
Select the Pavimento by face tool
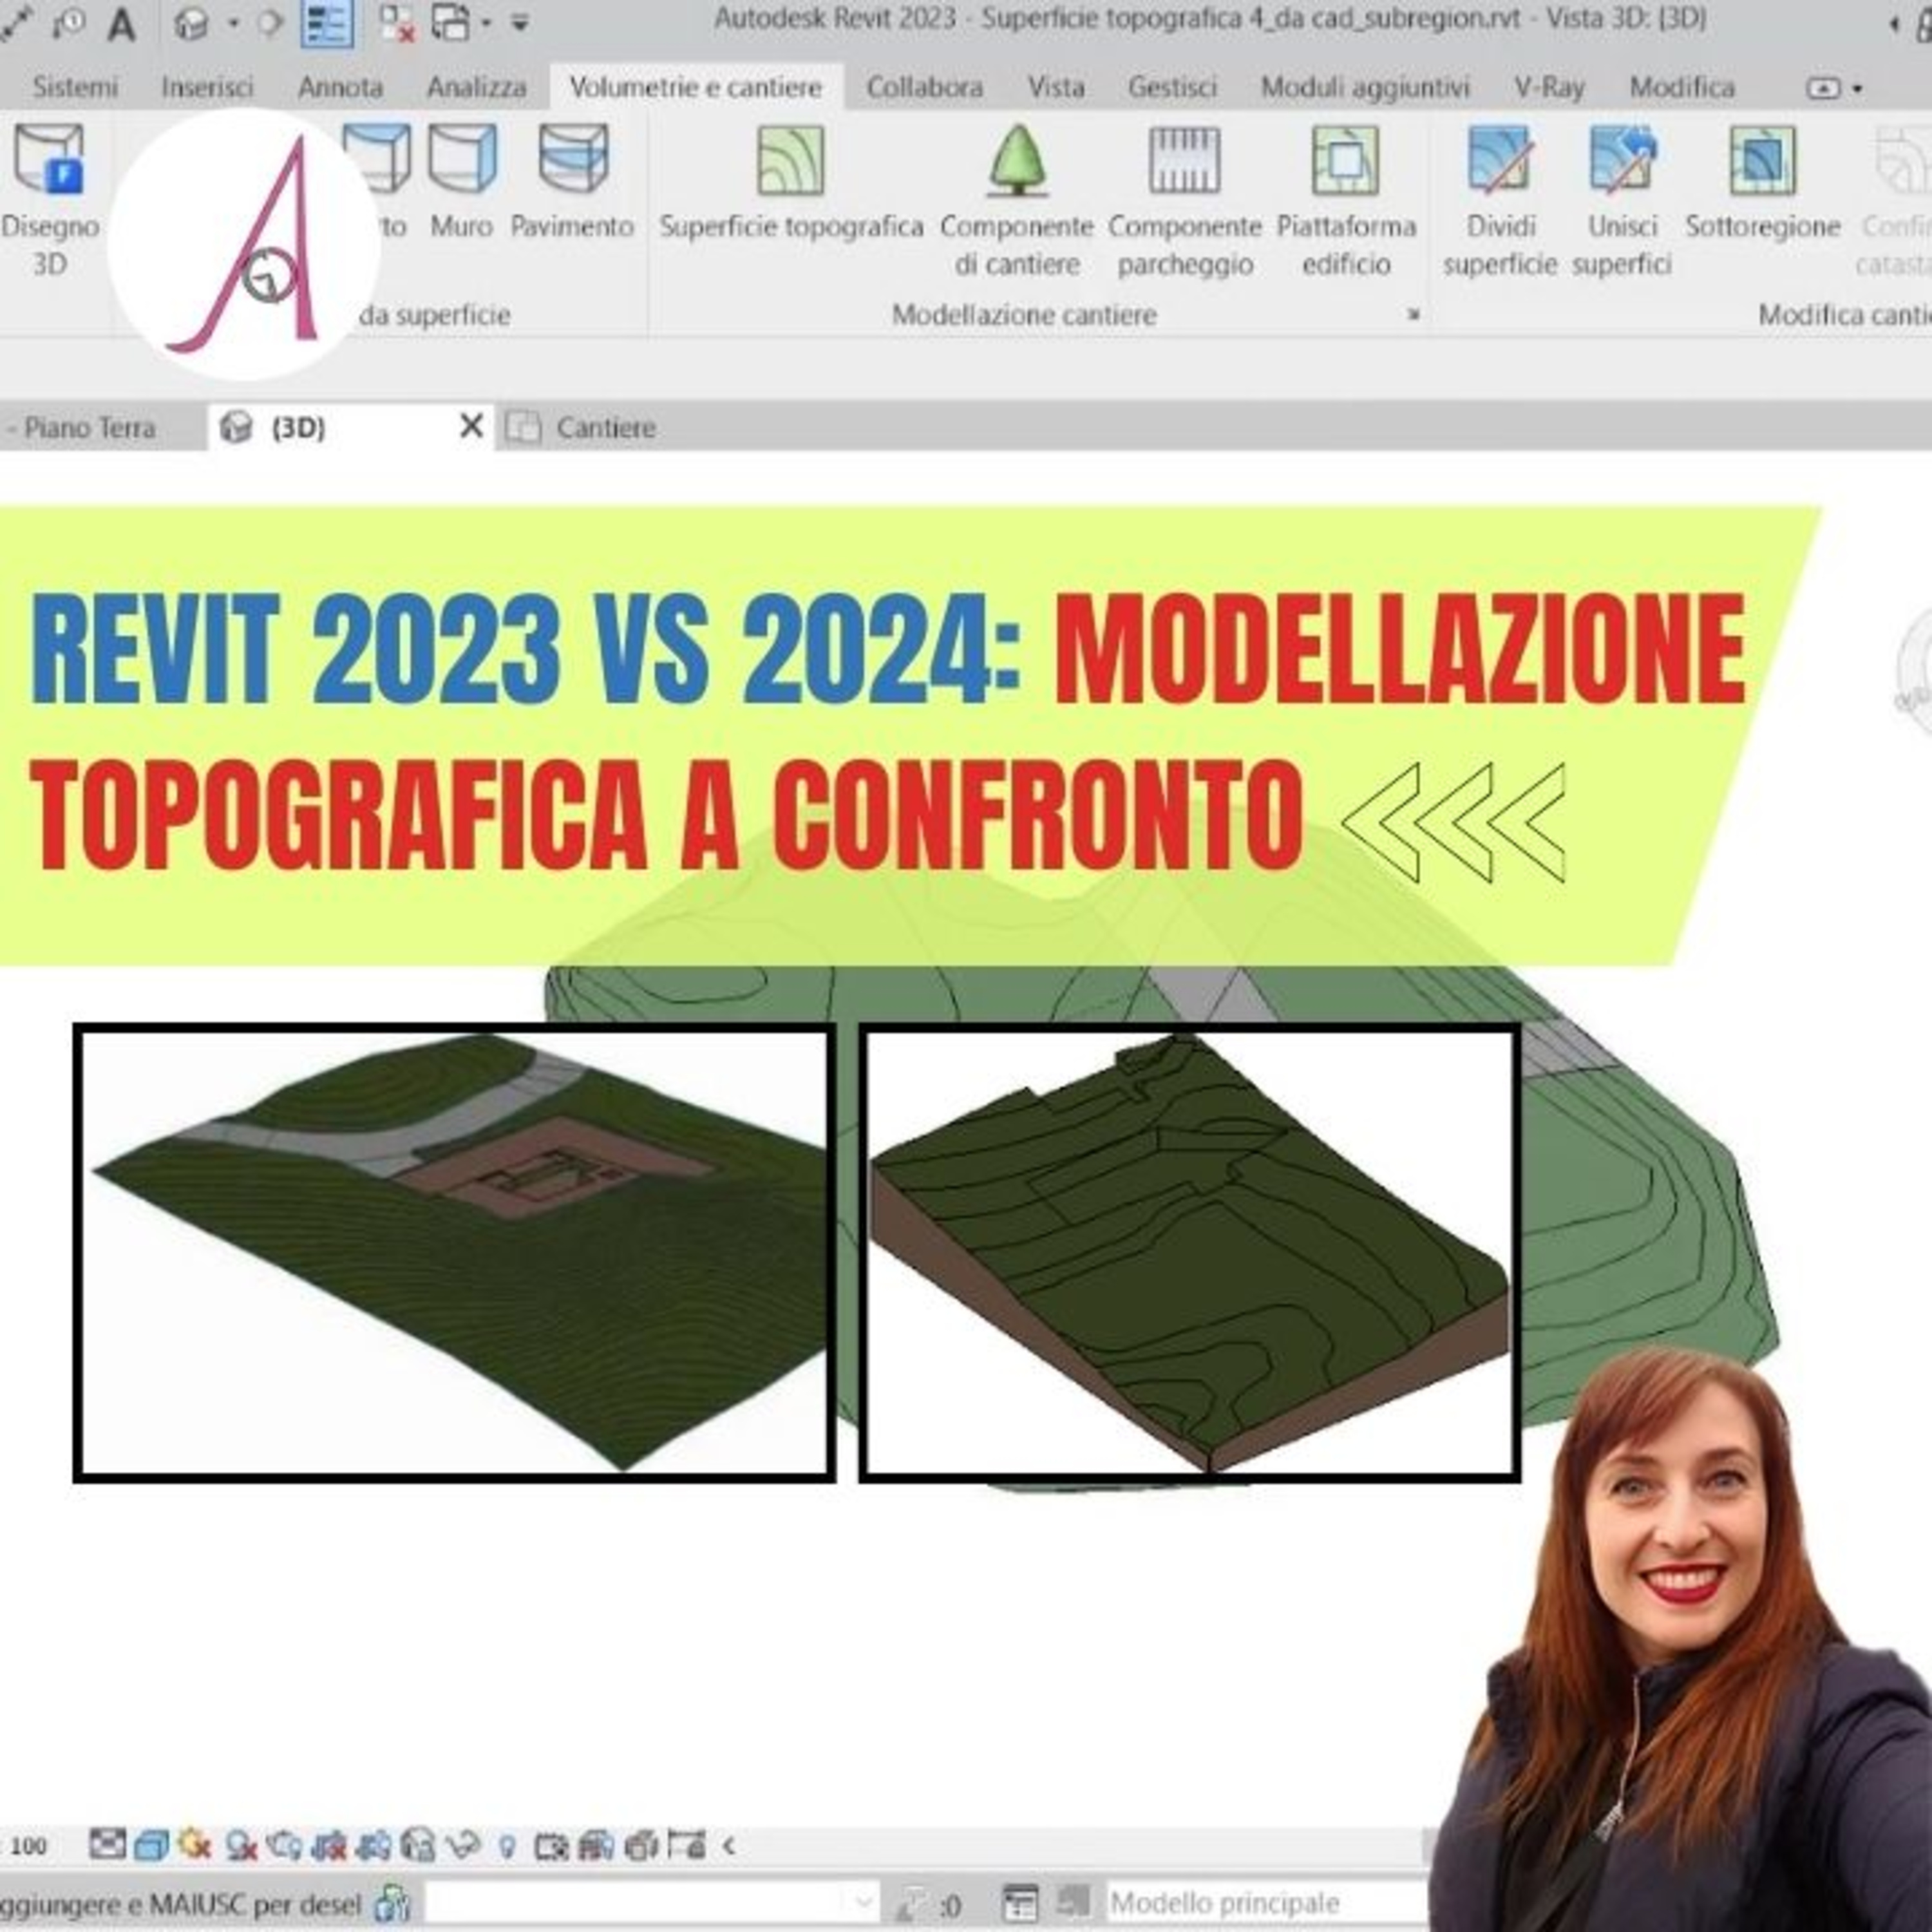point(572,182)
